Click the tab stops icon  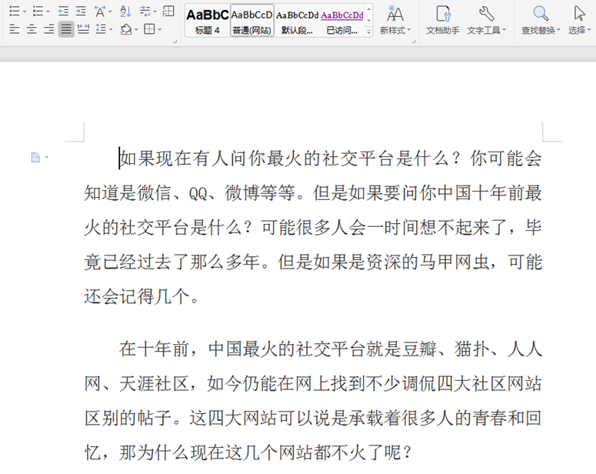coord(168,11)
